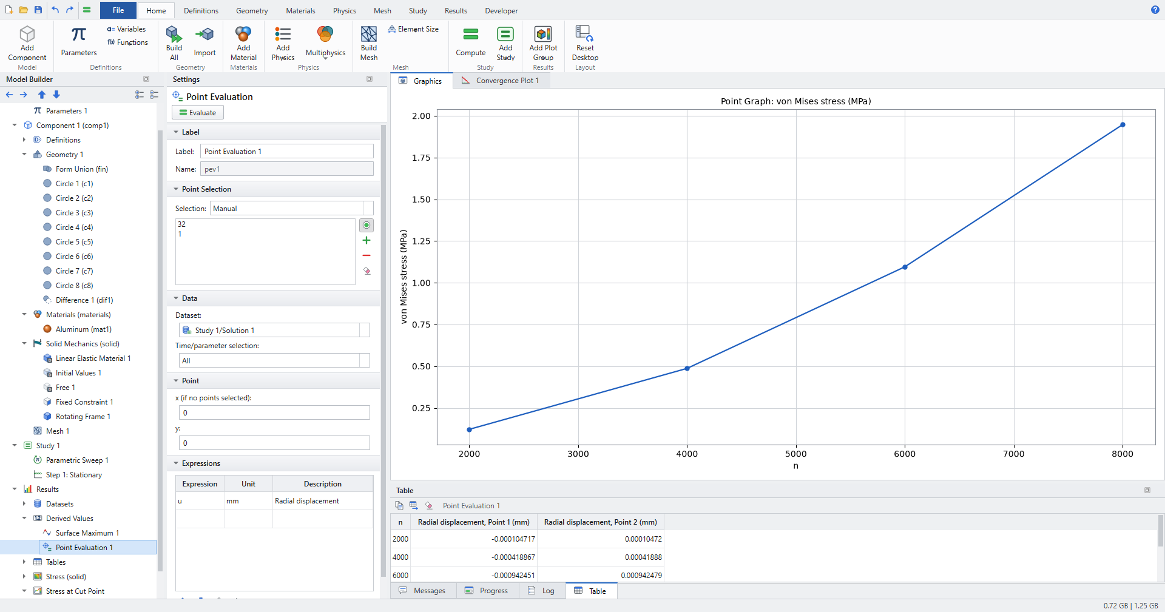
Task: Collapse the Expressions section
Action: [176, 463]
